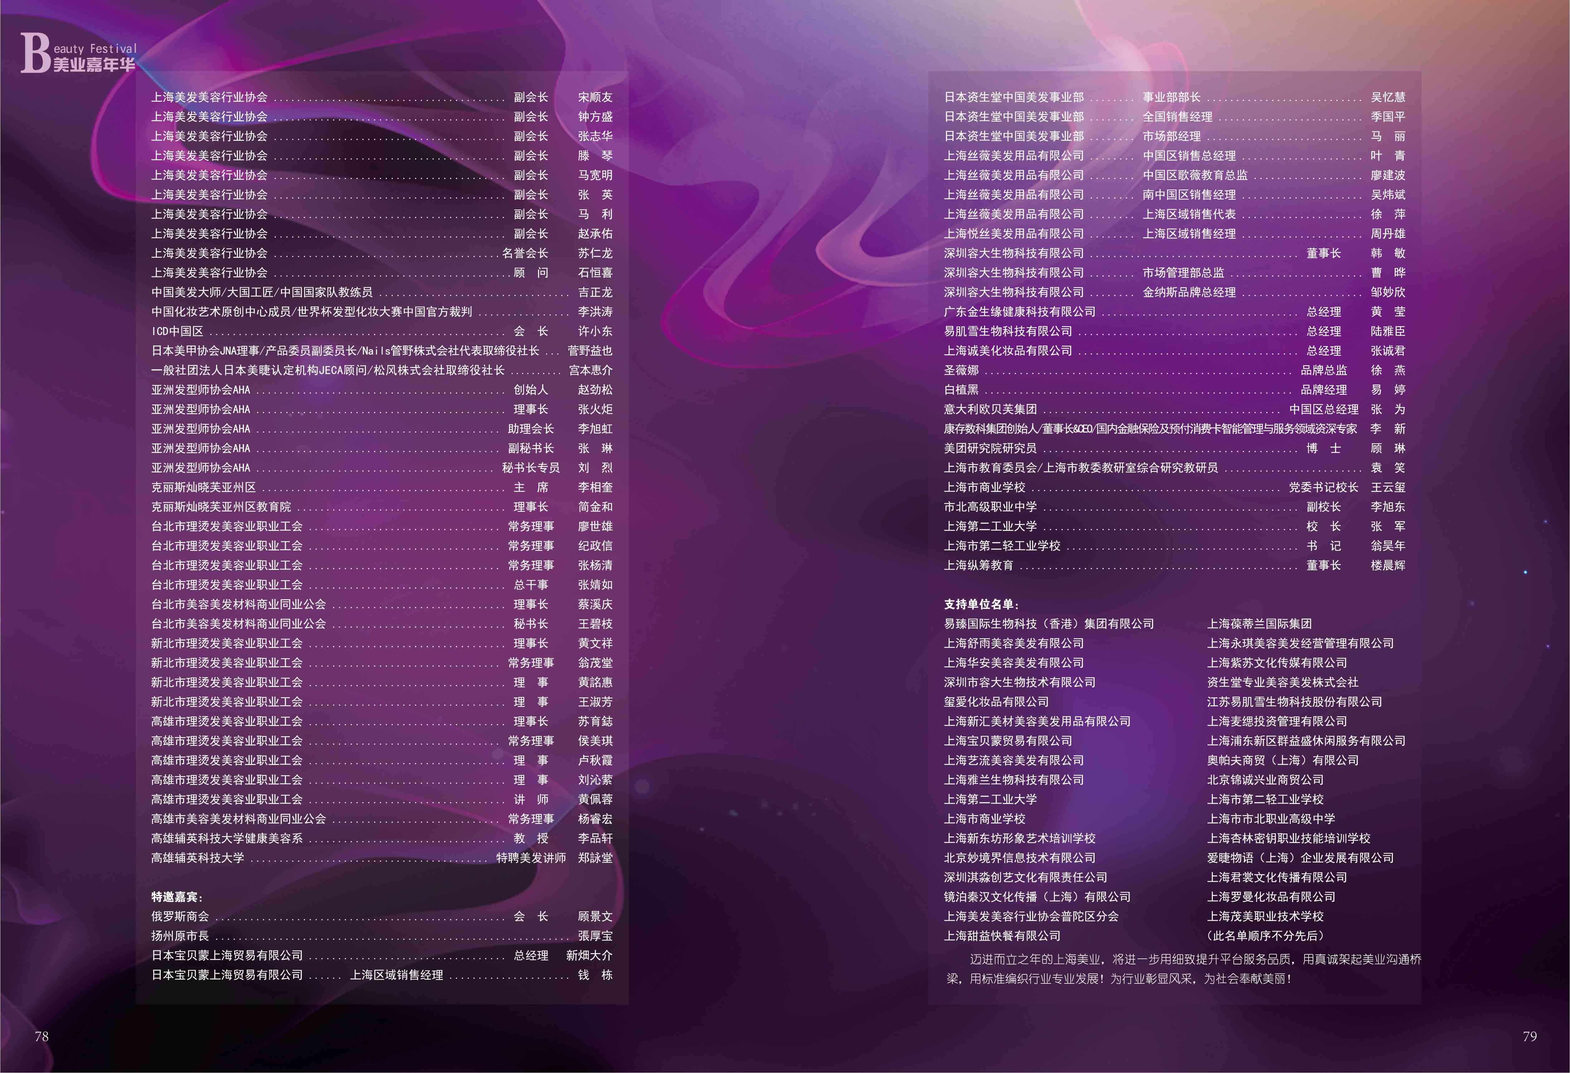Click page number 79
Image resolution: width=1570 pixels, height=1073 pixels.
pyautogui.click(x=1529, y=1036)
